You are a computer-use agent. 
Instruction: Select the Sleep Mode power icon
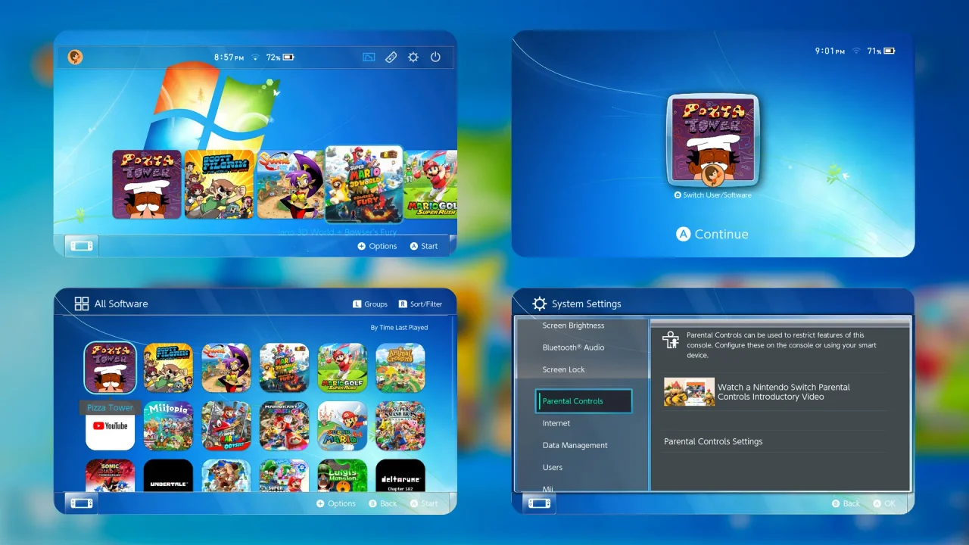436,57
